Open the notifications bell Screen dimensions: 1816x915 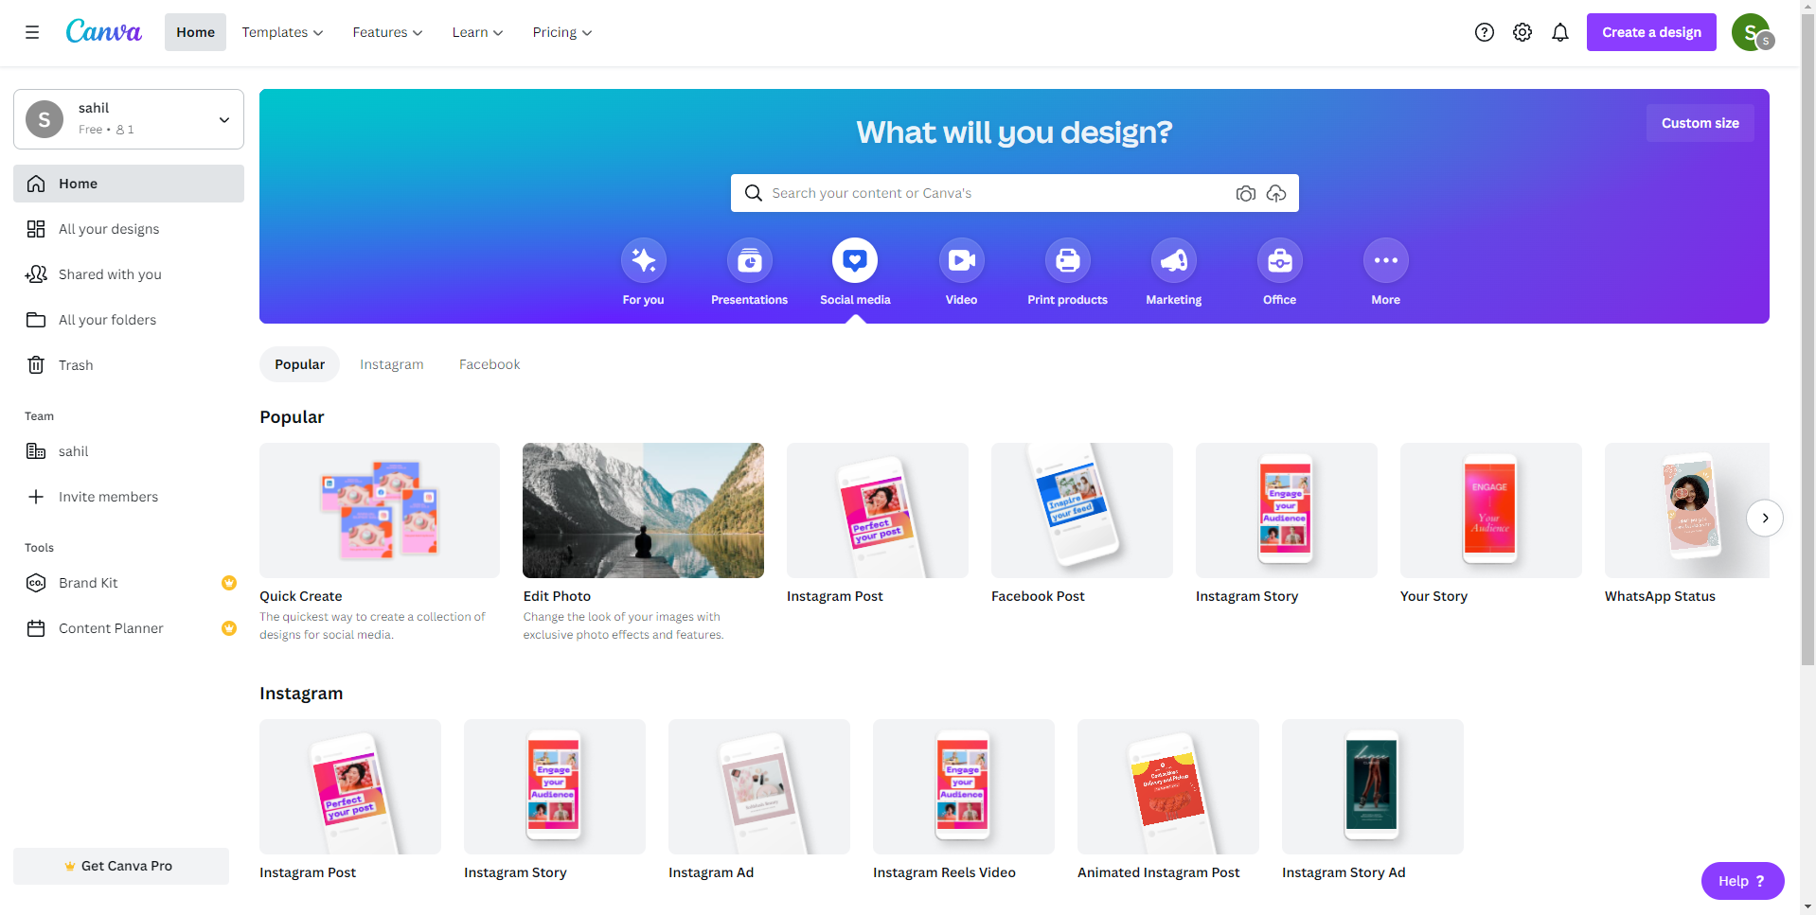[1560, 32]
